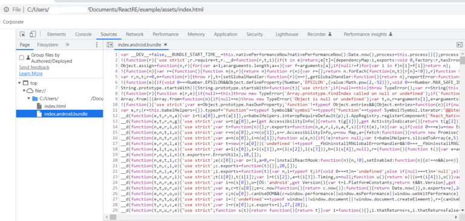Select the Page sub-tab in navigator
Image resolution: width=465 pixels, height=221 pixels.
point(25,45)
